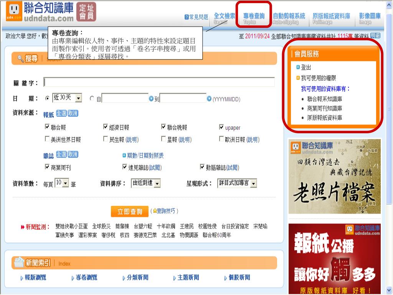This screenshot has width=393, height=295.
Task: Click the red arrow icon before 新聞監測
Action: coord(23,227)
